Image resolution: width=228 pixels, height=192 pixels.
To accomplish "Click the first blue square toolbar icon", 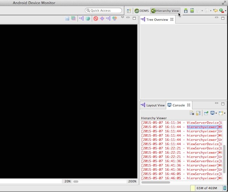I will (x=67, y=18).
